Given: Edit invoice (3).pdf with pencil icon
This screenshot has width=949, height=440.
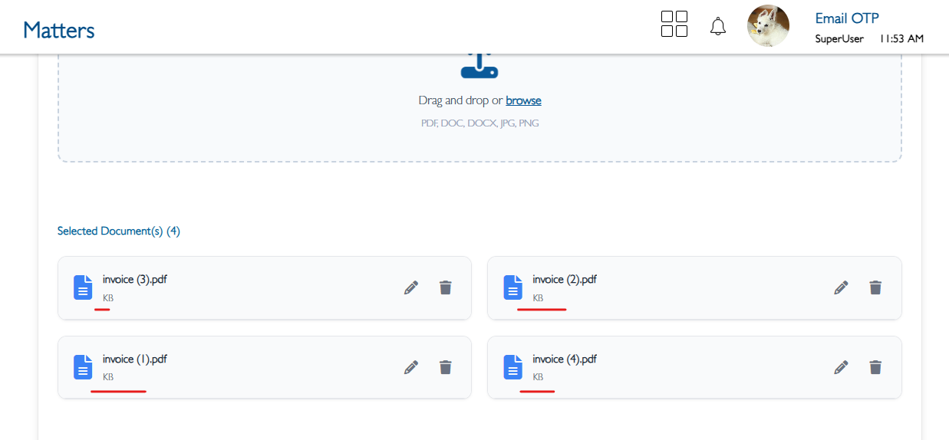Looking at the screenshot, I should tap(411, 287).
